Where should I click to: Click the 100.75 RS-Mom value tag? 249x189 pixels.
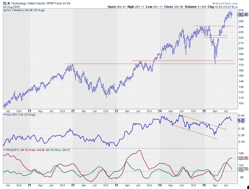click(242, 169)
